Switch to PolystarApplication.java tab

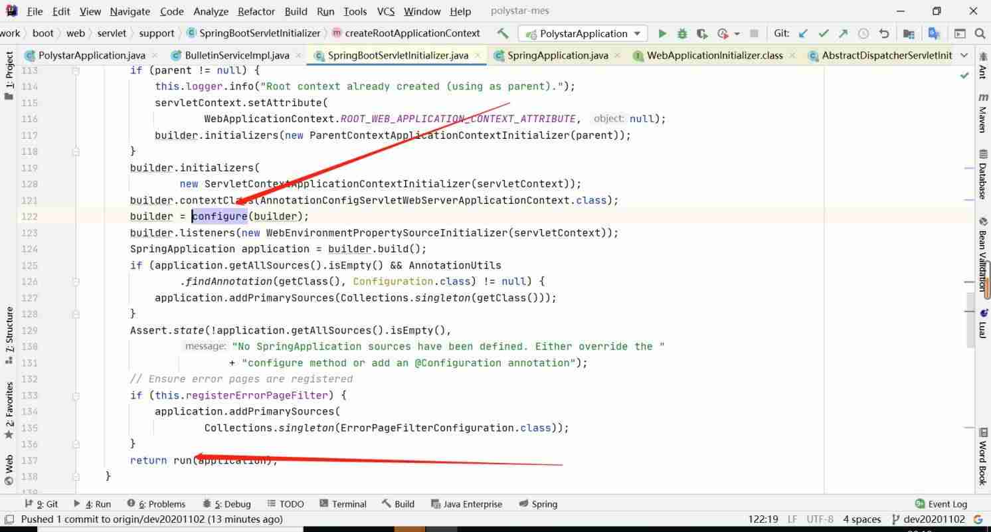point(92,55)
